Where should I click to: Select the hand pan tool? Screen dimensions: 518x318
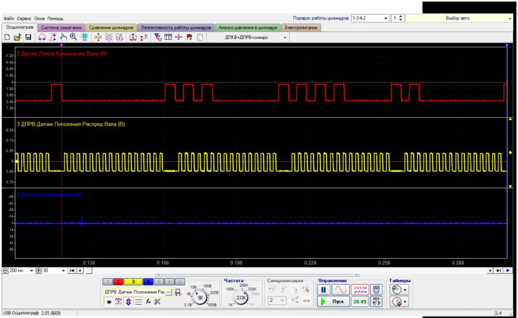(63, 37)
